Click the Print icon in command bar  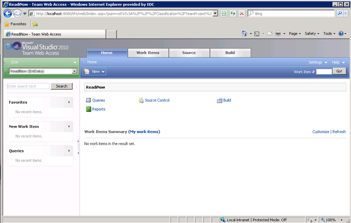coord(278,34)
